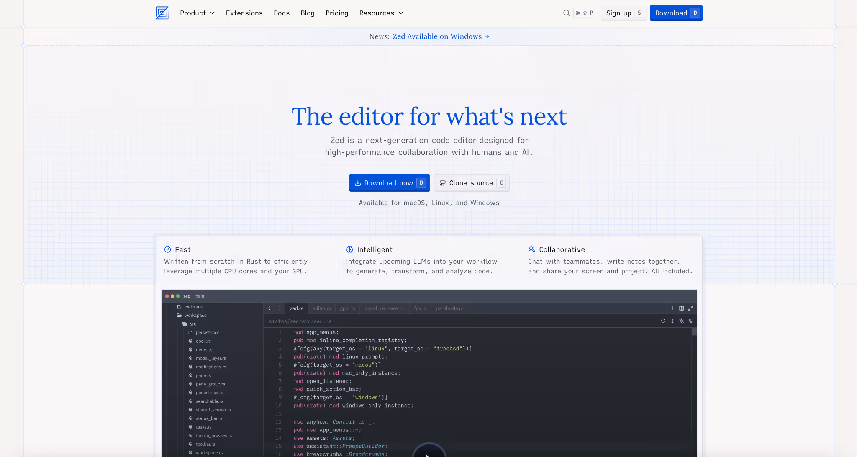Expand the Resources dropdown menu
The image size is (857, 457).
point(381,13)
